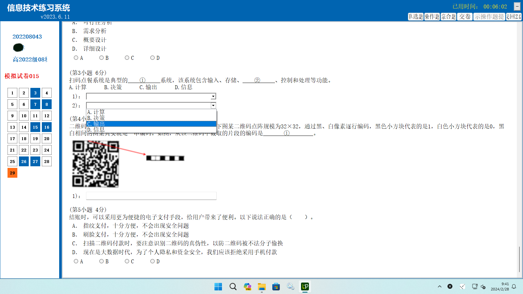
Task: Expand the dropdown for blank 1)
Action: tap(213, 96)
